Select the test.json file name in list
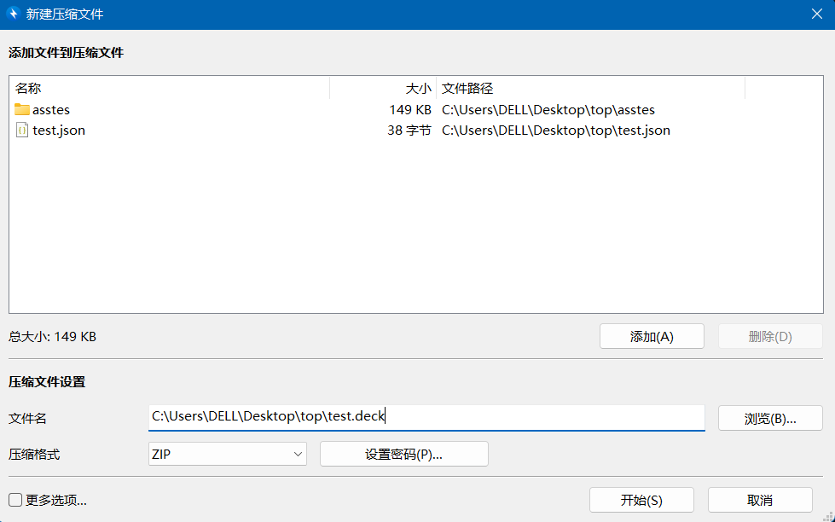835x522 pixels. (x=59, y=130)
